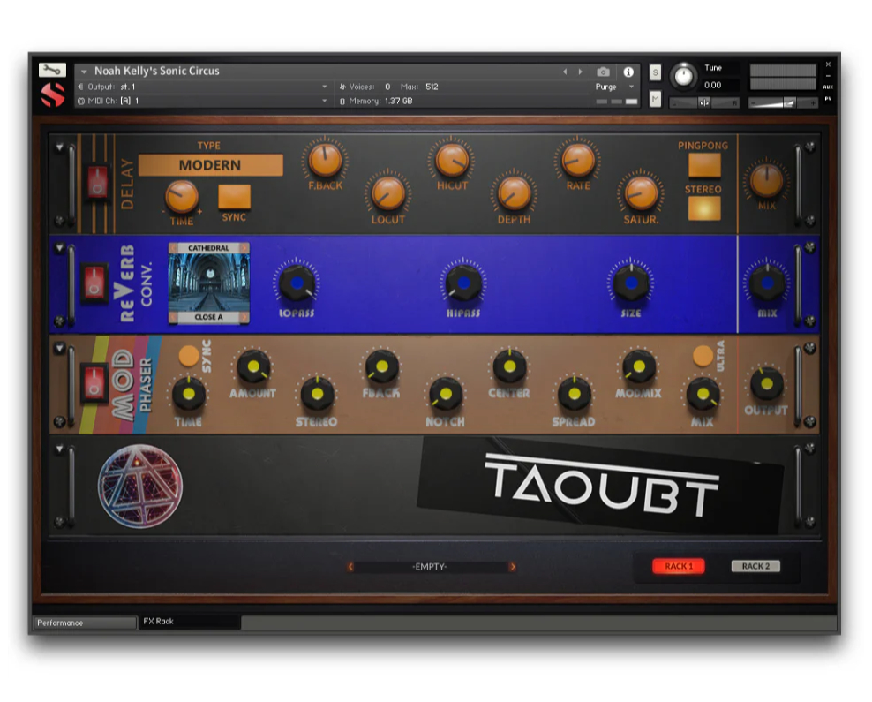Viewport: 872px width, 702px height.
Task: Go to next preset with right arrow beside -EMPTY-
Action: coord(513,567)
